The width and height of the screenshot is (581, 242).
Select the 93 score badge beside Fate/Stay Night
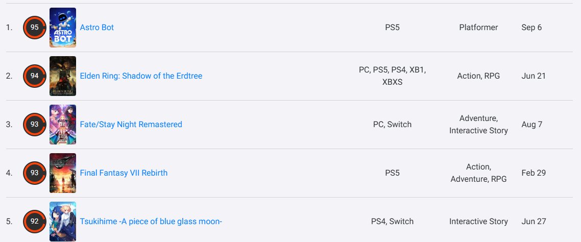pyautogui.click(x=35, y=125)
